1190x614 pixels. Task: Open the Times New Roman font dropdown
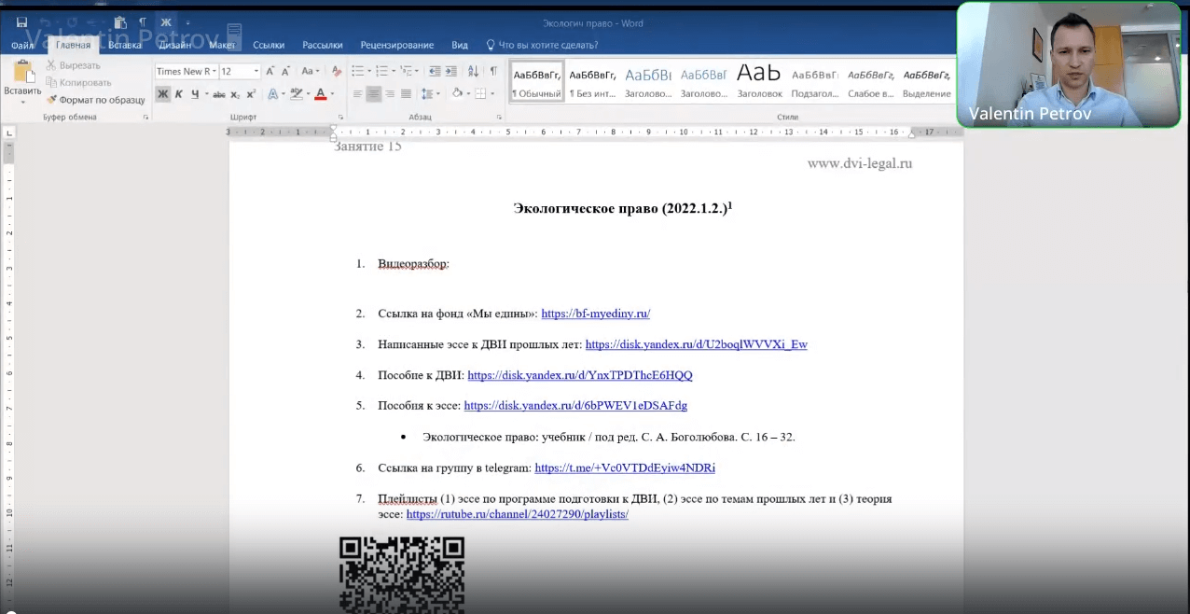click(x=214, y=71)
